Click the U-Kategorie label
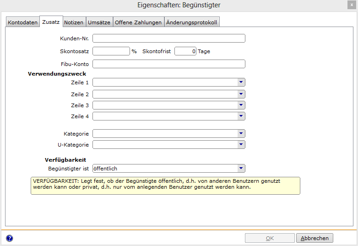The width and height of the screenshot is (358, 246). click(x=73, y=145)
